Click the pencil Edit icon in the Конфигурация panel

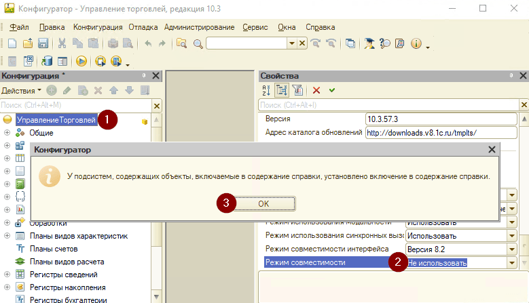tap(67, 90)
